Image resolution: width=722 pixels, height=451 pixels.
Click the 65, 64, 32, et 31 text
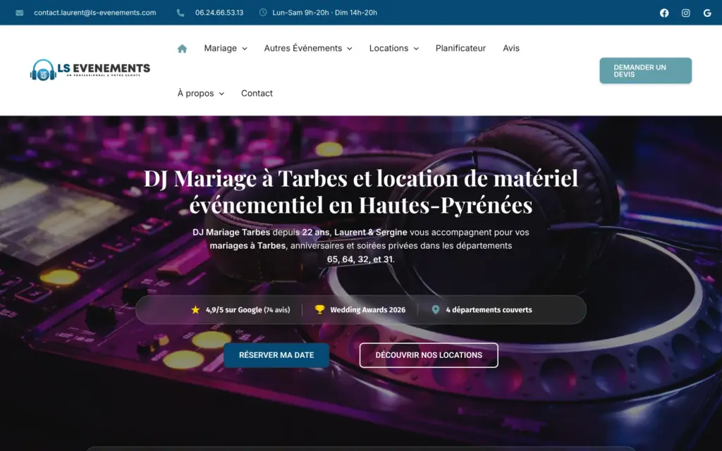coord(360,259)
